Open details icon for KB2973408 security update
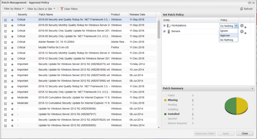Viewport: 257px width, 139px height. click(5, 75)
